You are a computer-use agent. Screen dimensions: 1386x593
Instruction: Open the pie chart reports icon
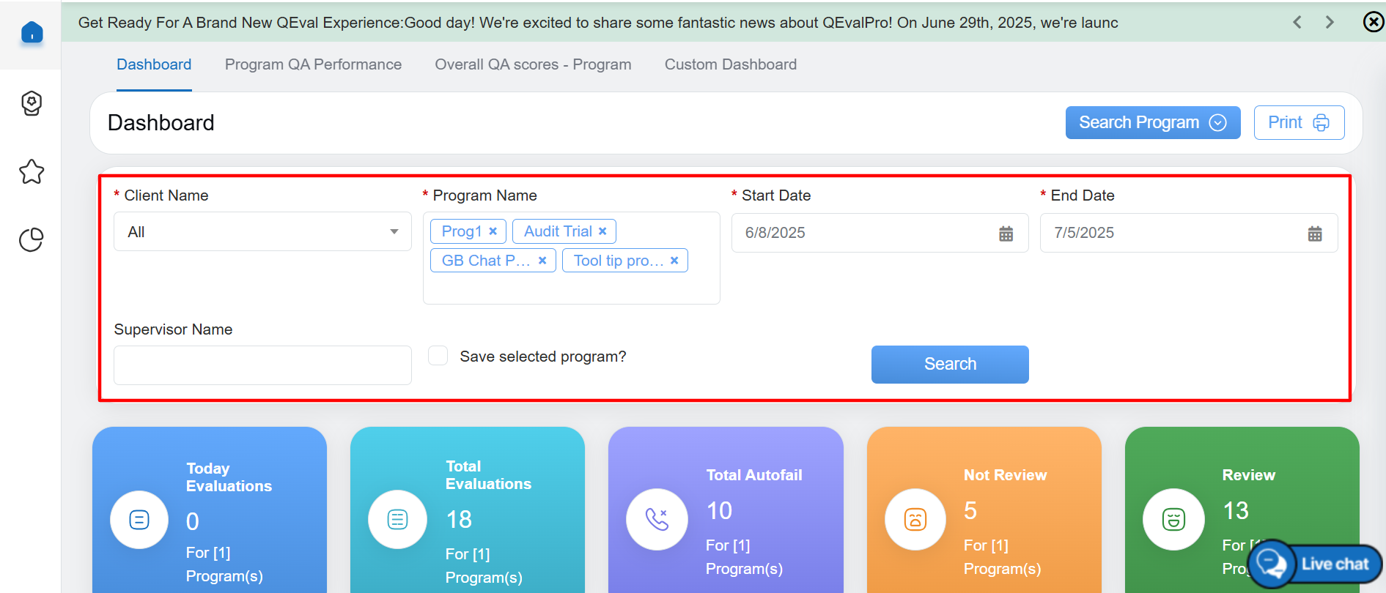pyautogui.click(x=32, y=239)
